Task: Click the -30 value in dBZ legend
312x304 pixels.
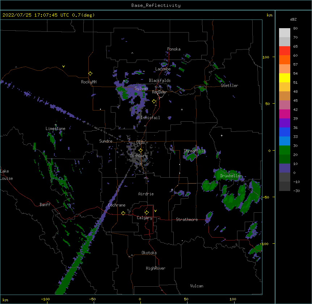Action: pos(296,191)
